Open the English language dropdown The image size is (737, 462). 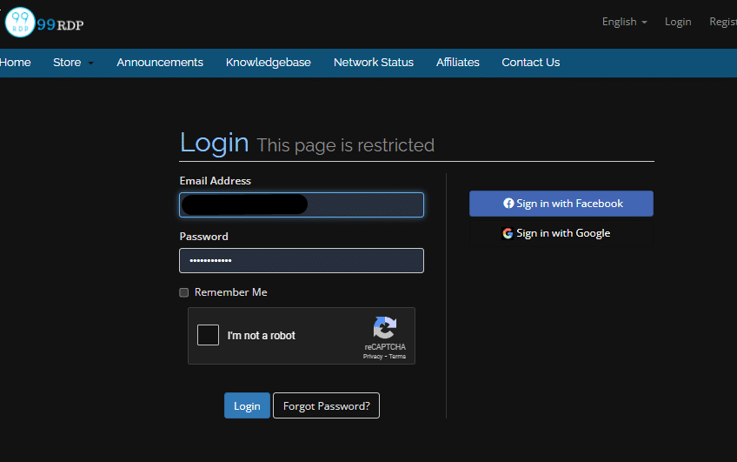pyautogui.click(x=624, y=22)
